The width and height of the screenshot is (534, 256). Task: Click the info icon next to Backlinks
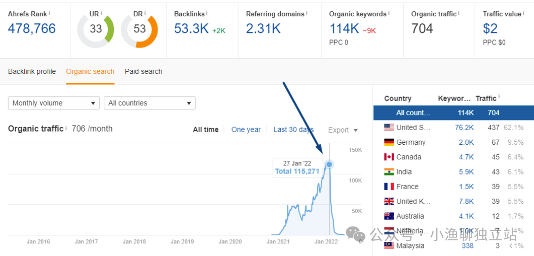coord(207,13)
